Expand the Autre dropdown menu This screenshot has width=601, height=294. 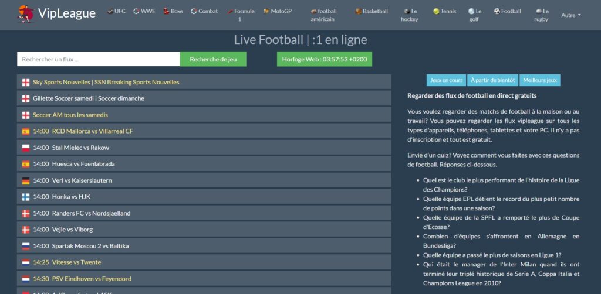pyautogui.click(x=570, y=15)
